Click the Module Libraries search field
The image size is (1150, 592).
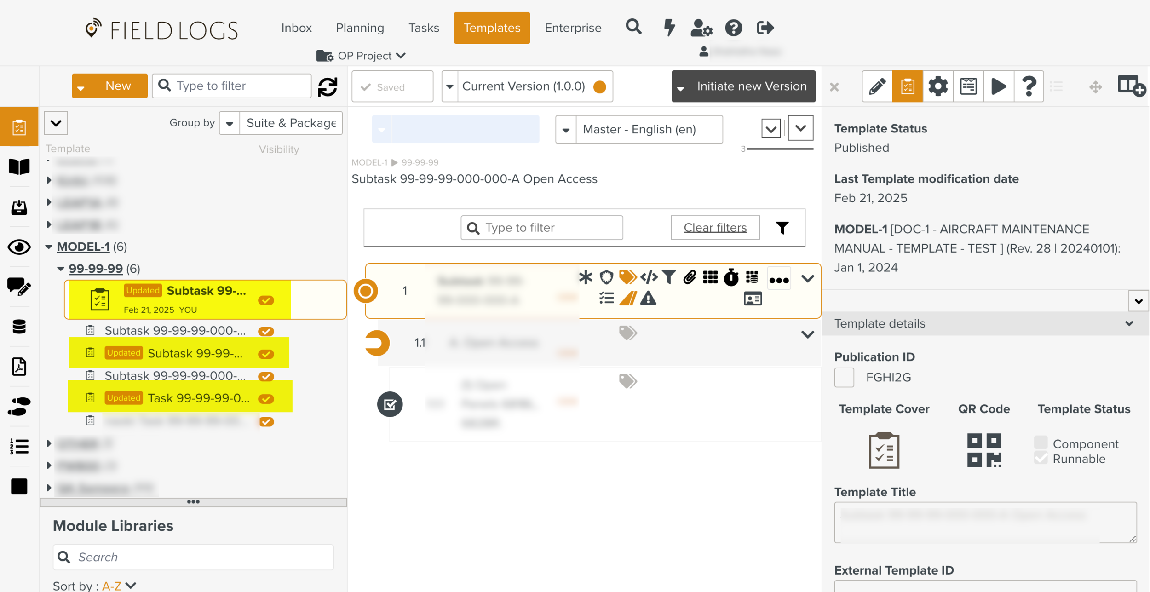tap(193, 557)
